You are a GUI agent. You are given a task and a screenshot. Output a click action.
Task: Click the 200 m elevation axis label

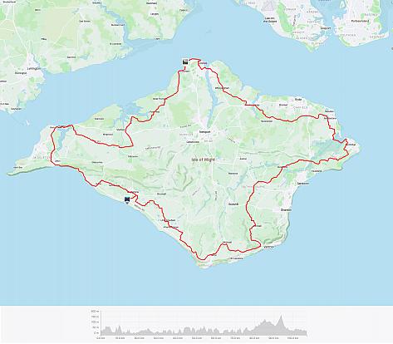pyautogui.click(x=94, y=312)
